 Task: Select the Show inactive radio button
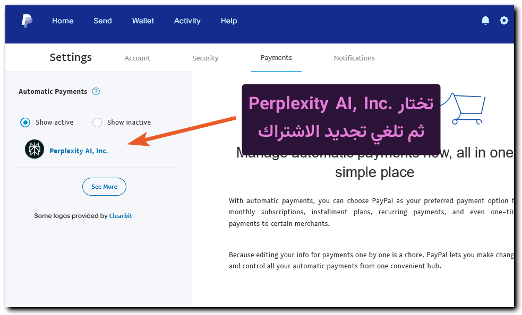point(97,122)
